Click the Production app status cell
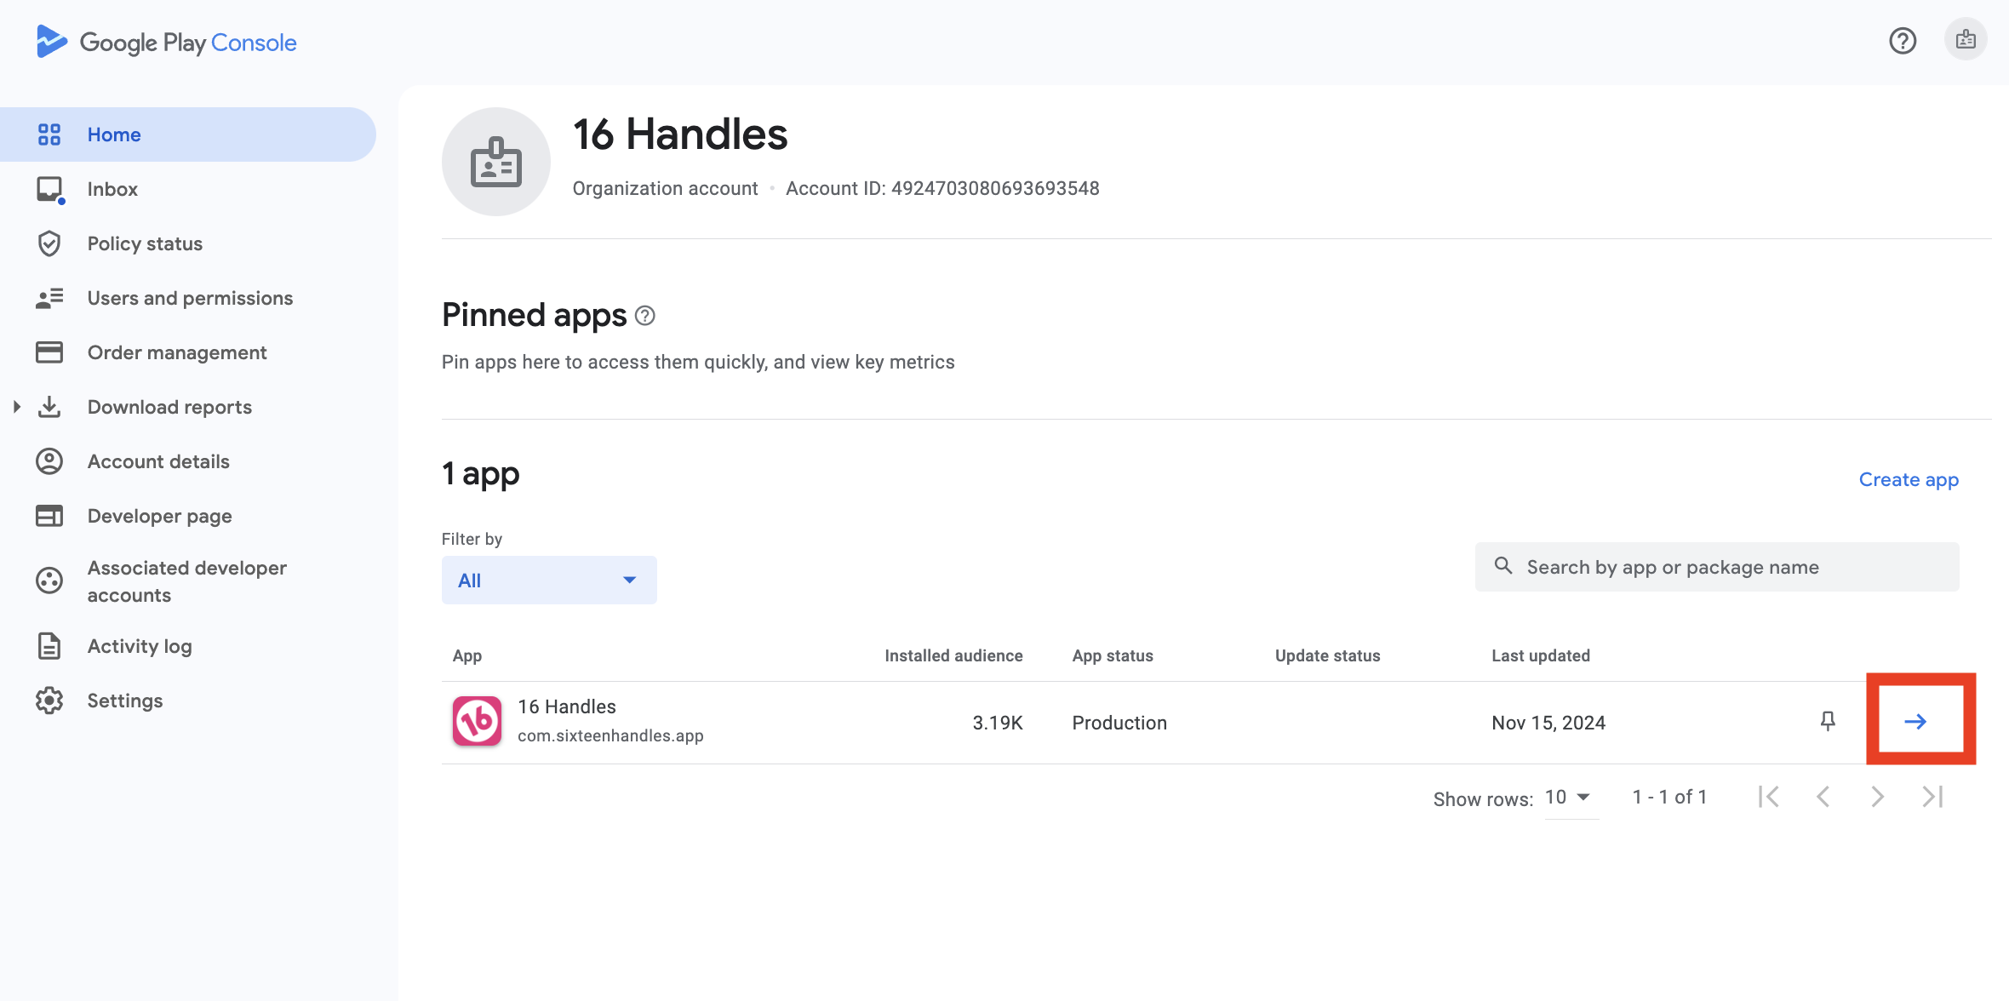Screen dimensions: 2009x1001 (1119, 723)
